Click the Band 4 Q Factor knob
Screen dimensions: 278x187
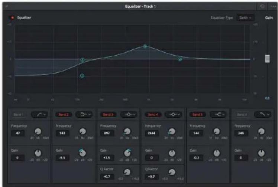172,172
